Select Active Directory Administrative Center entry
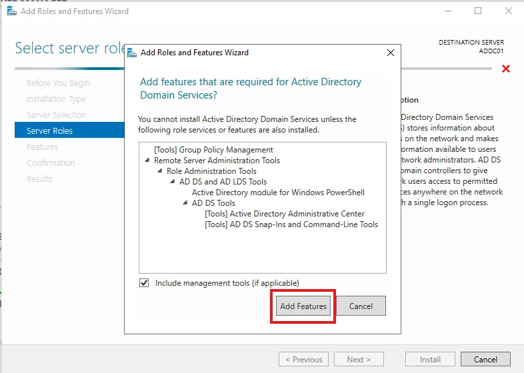The width and height of the screenshot is (524, 373). (x=285, y=214)
